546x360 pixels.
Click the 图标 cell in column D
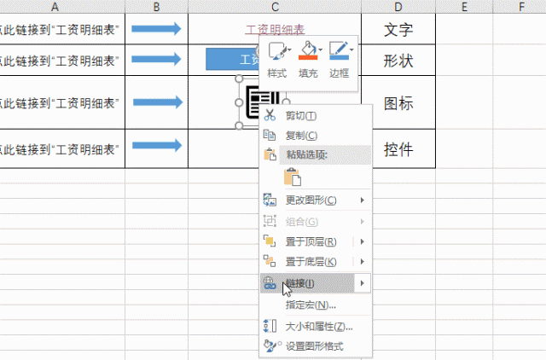398,102
